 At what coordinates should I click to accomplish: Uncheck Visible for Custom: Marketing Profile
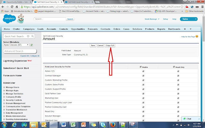(x=143, y=80)
